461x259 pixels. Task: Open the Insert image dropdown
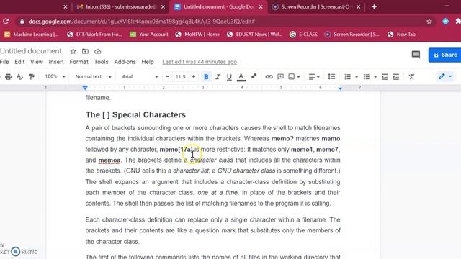294,77
